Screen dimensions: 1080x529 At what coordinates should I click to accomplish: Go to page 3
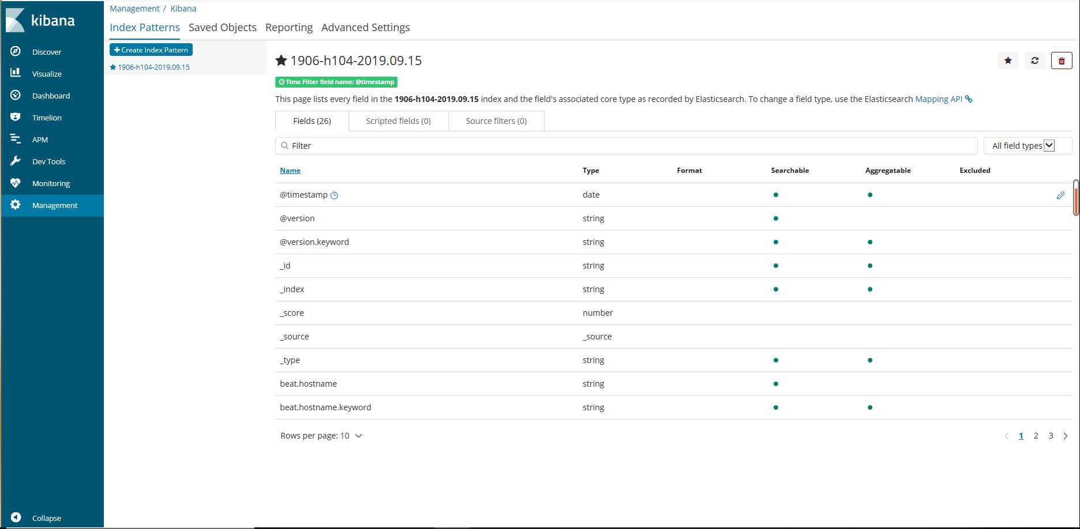coord(1051,436)
